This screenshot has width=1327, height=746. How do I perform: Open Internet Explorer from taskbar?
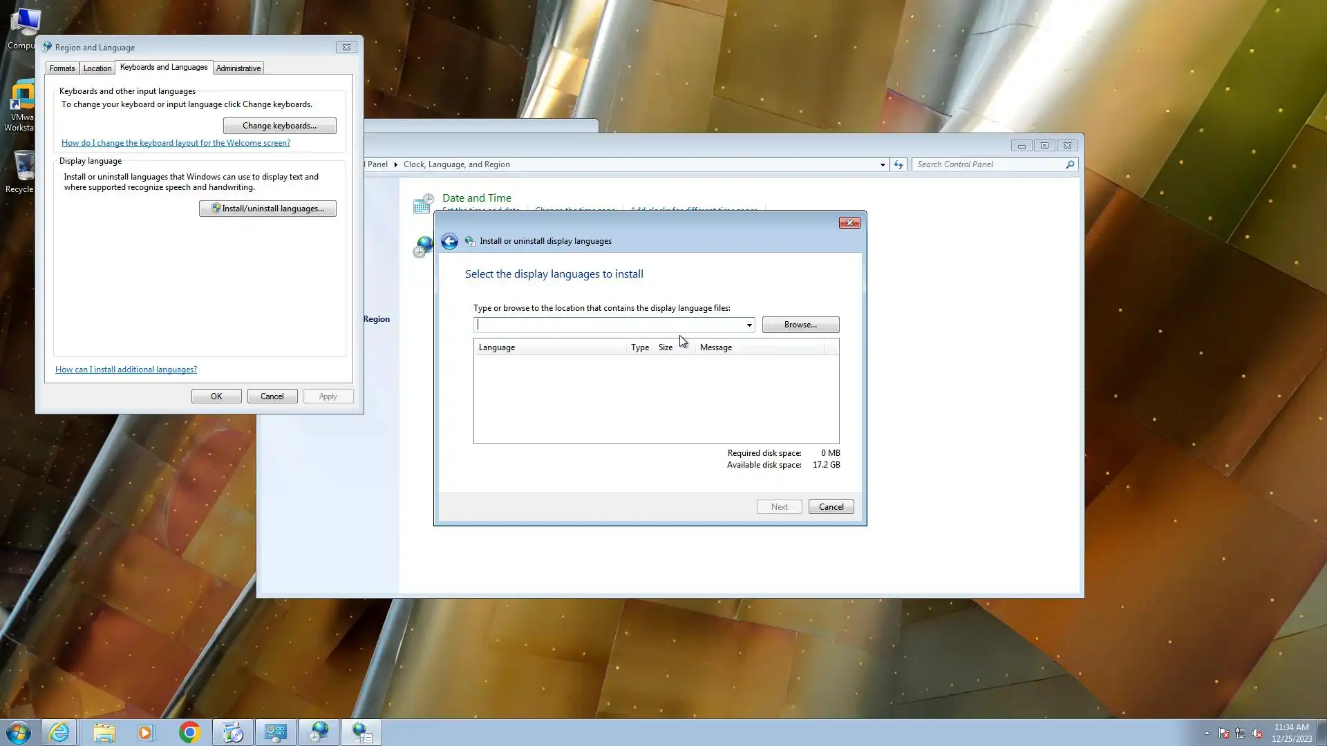click(59, 732)
